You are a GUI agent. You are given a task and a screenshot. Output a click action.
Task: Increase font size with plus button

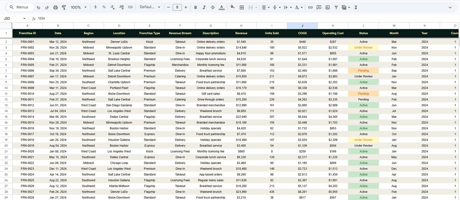click(186, 7)
